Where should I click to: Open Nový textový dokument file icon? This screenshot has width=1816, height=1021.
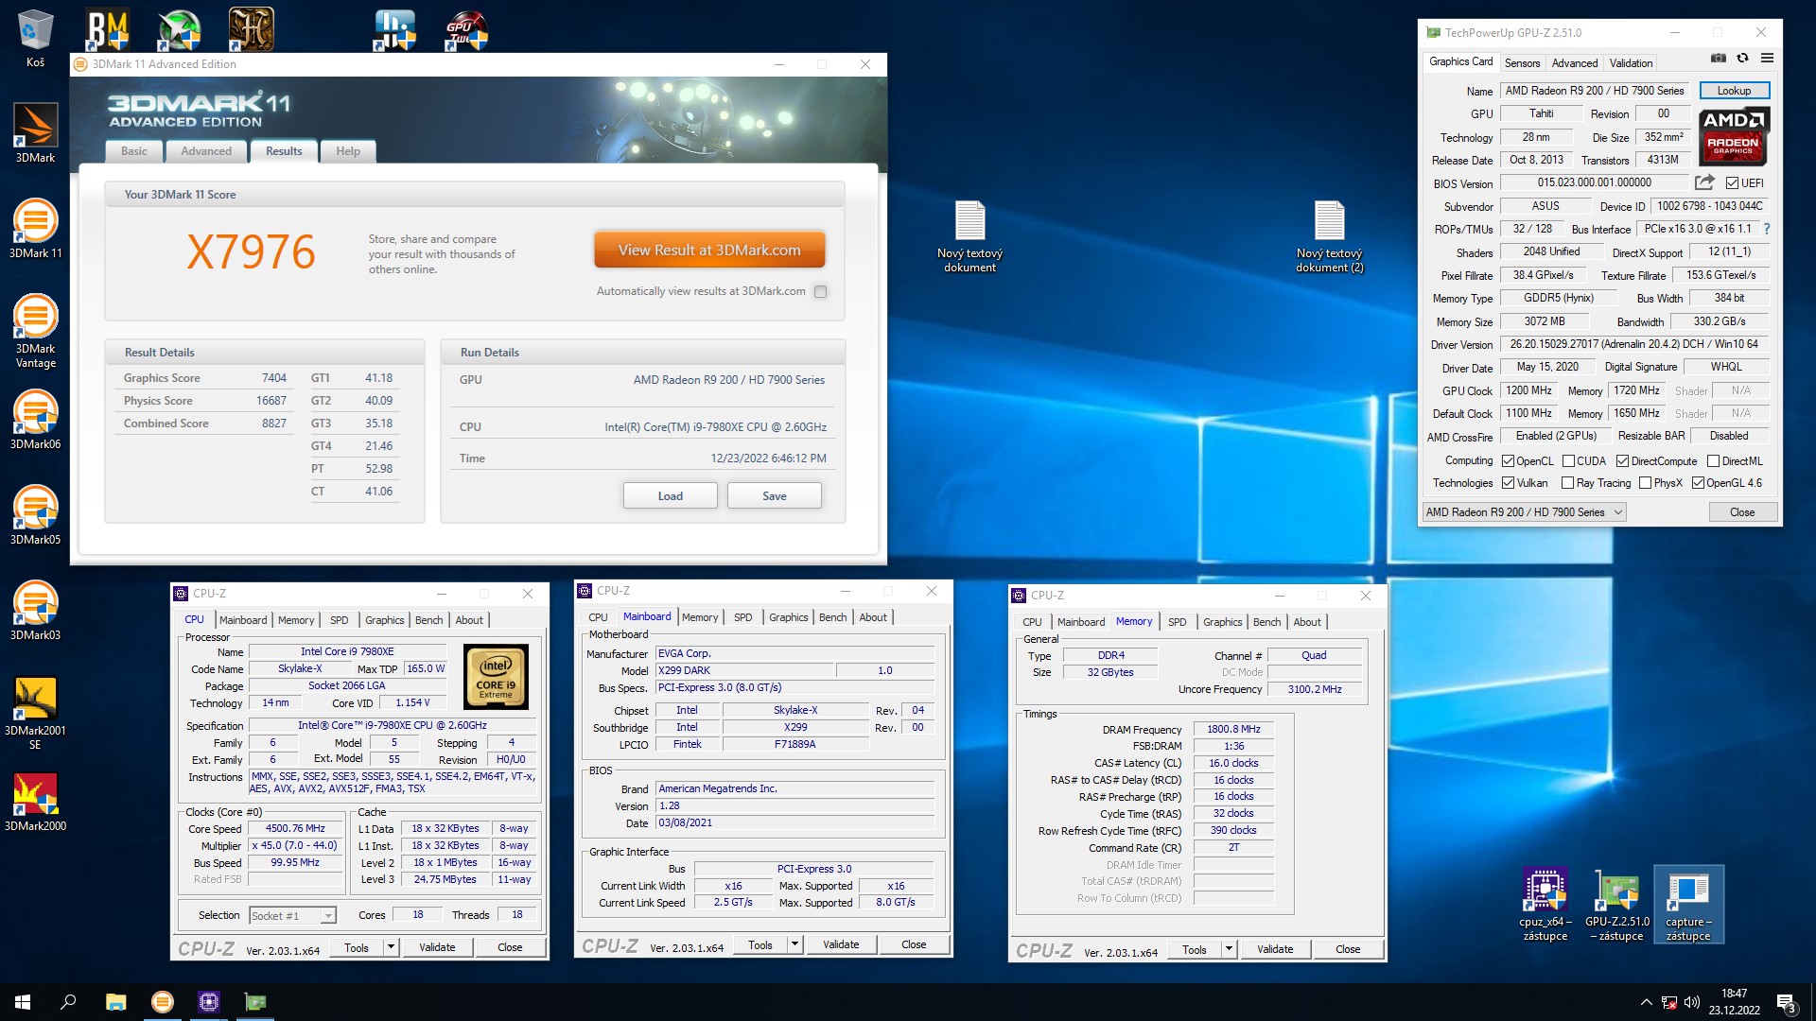(969, 236)
